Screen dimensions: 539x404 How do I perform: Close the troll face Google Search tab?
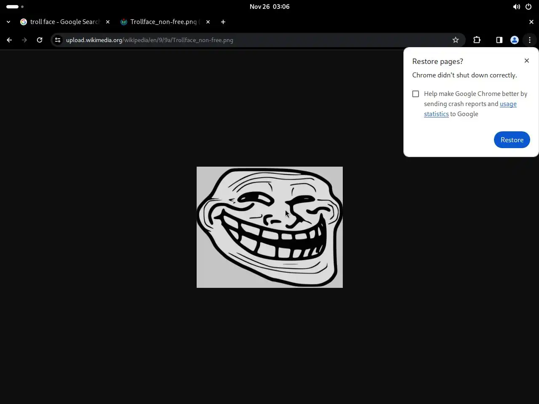108,22
